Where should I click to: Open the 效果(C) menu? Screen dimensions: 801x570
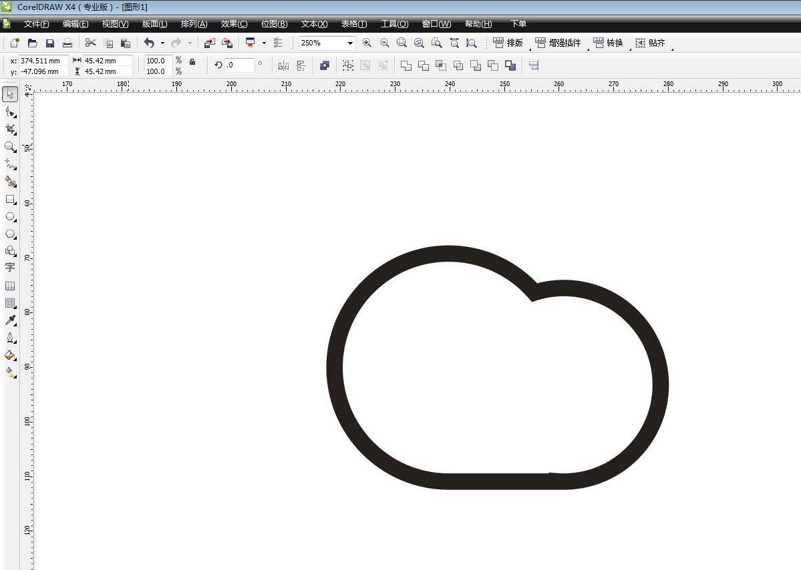coord(234,24)
